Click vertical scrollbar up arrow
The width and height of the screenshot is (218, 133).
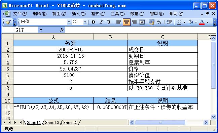(x=213, y=38)
